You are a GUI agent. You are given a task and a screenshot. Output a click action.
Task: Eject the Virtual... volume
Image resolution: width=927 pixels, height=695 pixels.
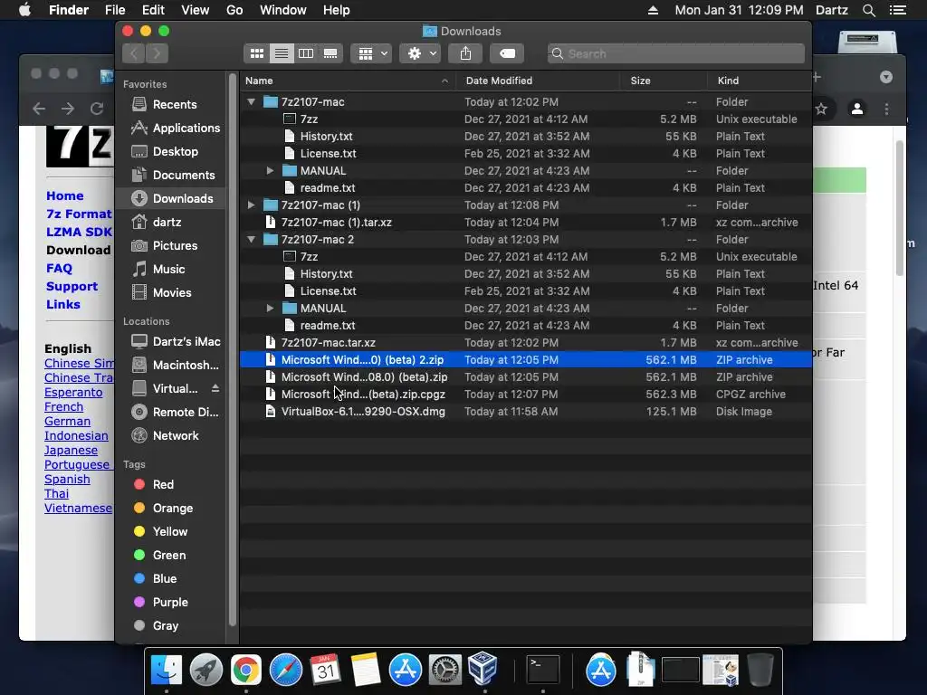tap(215, 388)
